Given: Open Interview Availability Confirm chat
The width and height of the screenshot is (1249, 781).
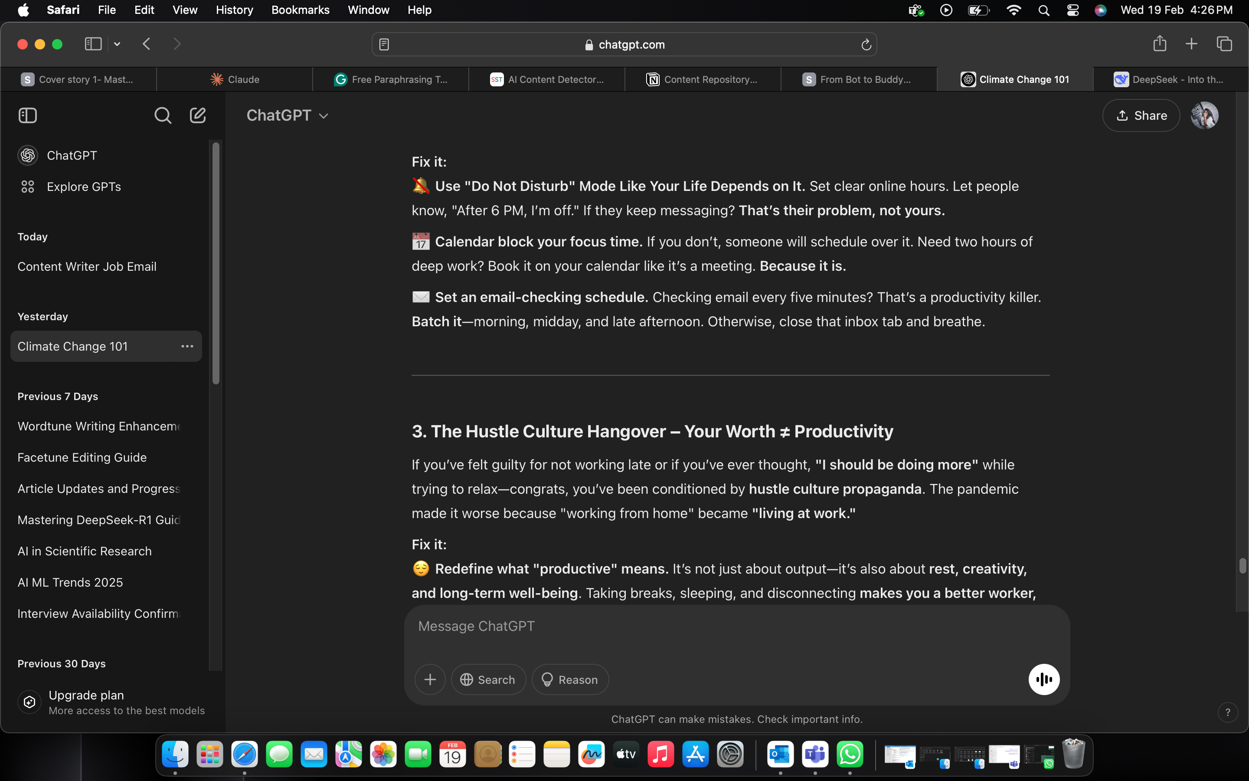Looking at the screenshot, I should click(106, 614).
